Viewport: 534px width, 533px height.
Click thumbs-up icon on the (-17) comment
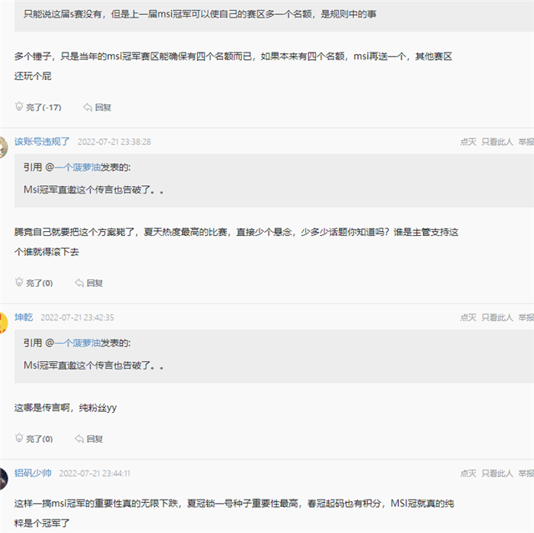(20, 107)
